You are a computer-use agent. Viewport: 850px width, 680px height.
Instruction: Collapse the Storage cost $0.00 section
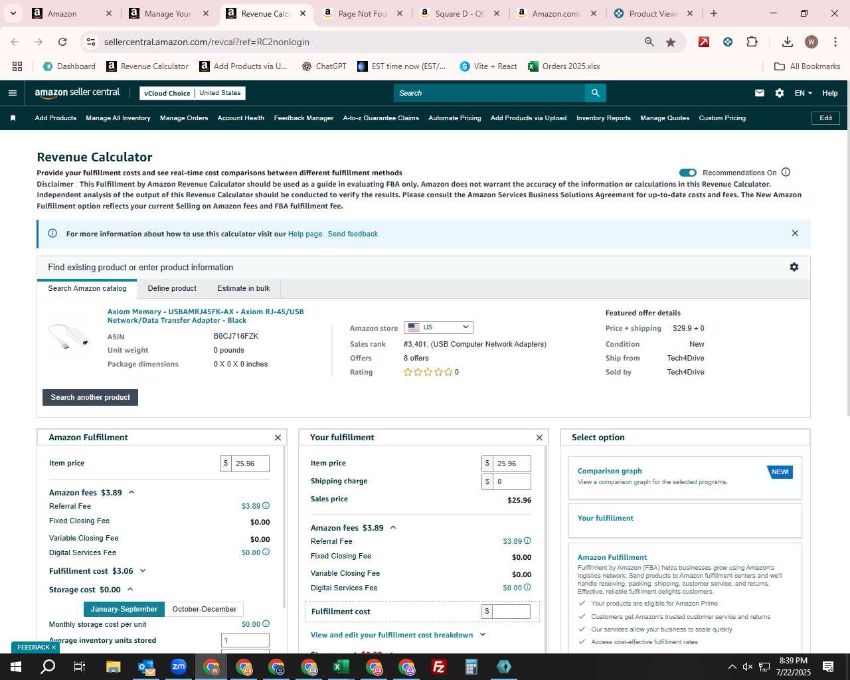click(x=130, y=589)
